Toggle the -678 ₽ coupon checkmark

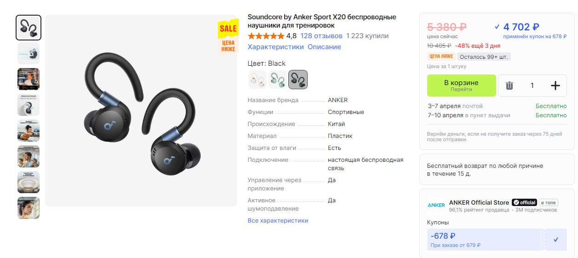tap(556, 240)
